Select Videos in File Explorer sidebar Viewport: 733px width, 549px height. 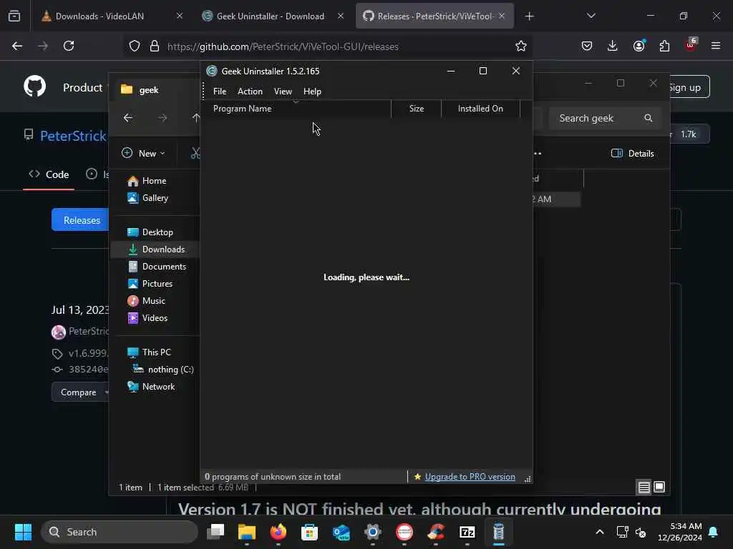tap(155, 318)
